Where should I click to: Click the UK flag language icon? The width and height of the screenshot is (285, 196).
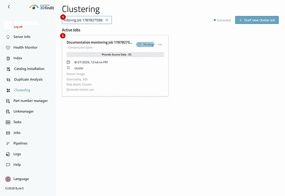(8, 179)
